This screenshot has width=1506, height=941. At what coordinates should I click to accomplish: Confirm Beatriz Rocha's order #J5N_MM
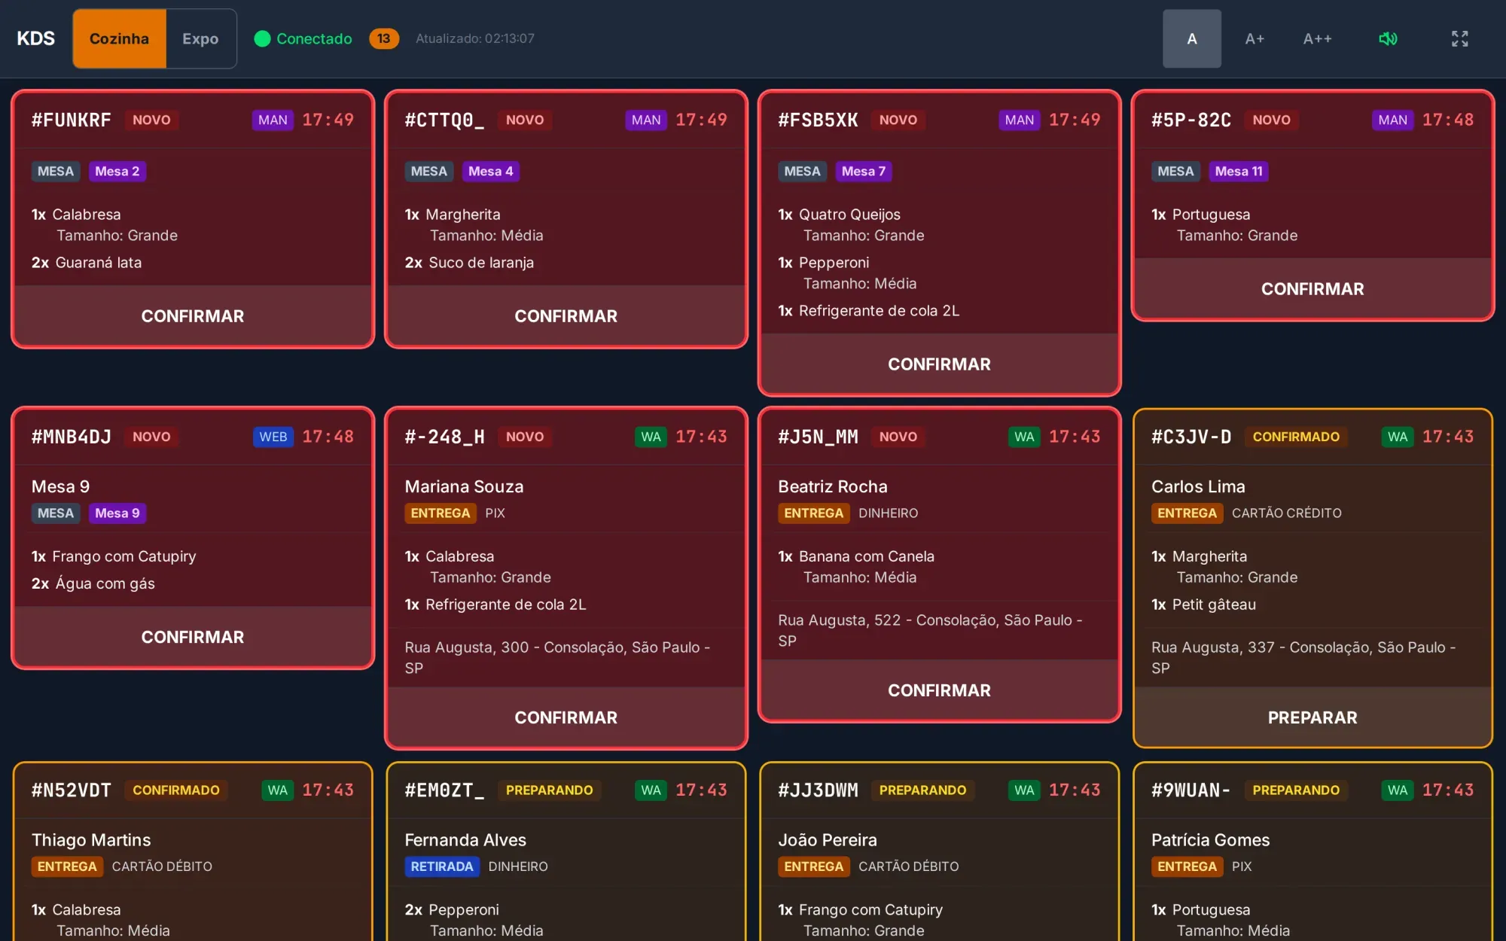(x=939, y=690)
